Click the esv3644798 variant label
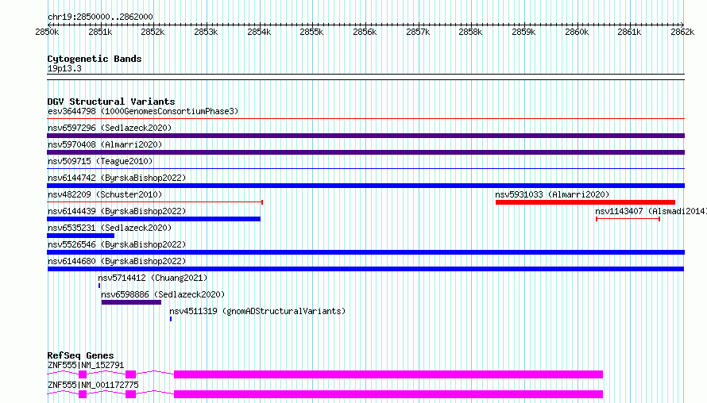Image resolution: width=707 pixels, height=403 pixels. (x=143, y=111)
